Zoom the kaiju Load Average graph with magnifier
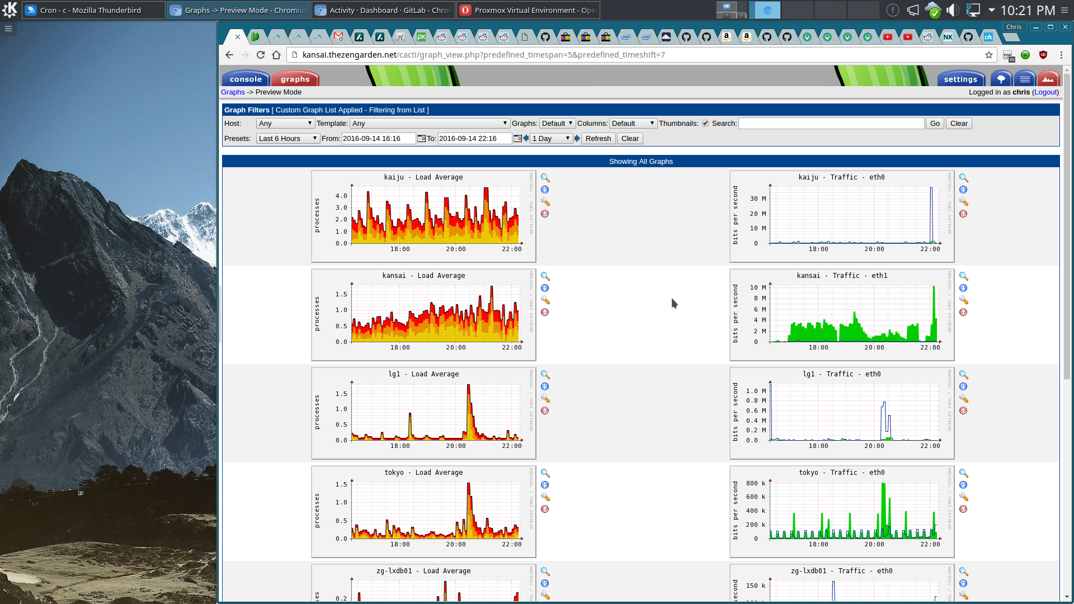Image resolution: width=1074 pixels, height=604 pixels. coord(545,178)
